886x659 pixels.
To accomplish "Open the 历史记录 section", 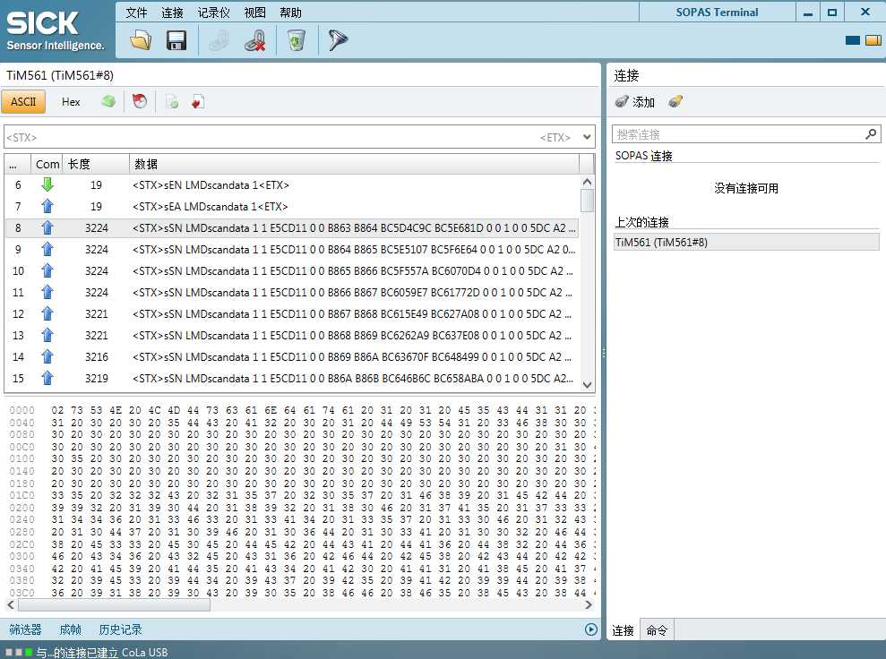I will [x=120, y=629].
